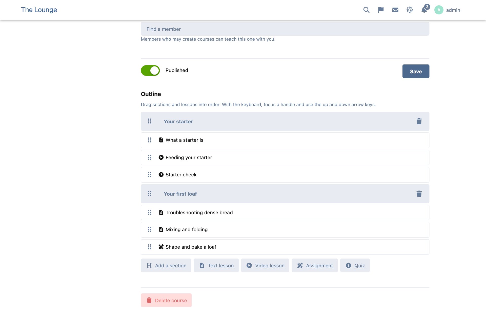Grab drag handle of Feeding your starter
This screenshot has width=486, height=326.
point(150,157)
